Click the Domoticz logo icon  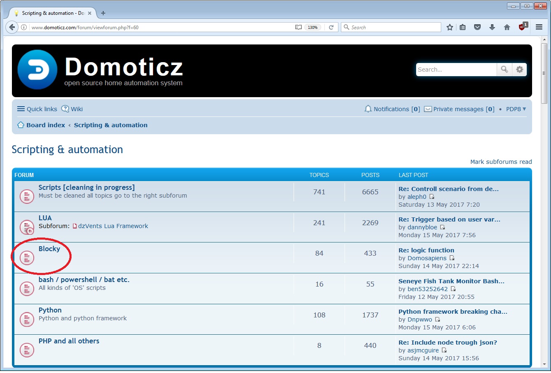pos(37,70)
